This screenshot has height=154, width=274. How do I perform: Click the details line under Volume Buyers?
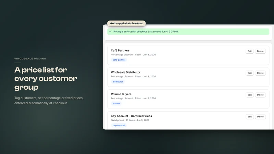click(133, 98)
